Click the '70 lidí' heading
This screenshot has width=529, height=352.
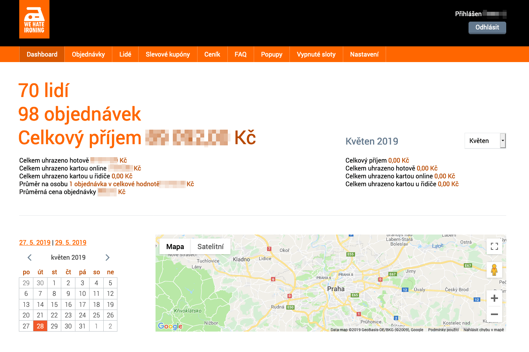[x=44, y=90]
